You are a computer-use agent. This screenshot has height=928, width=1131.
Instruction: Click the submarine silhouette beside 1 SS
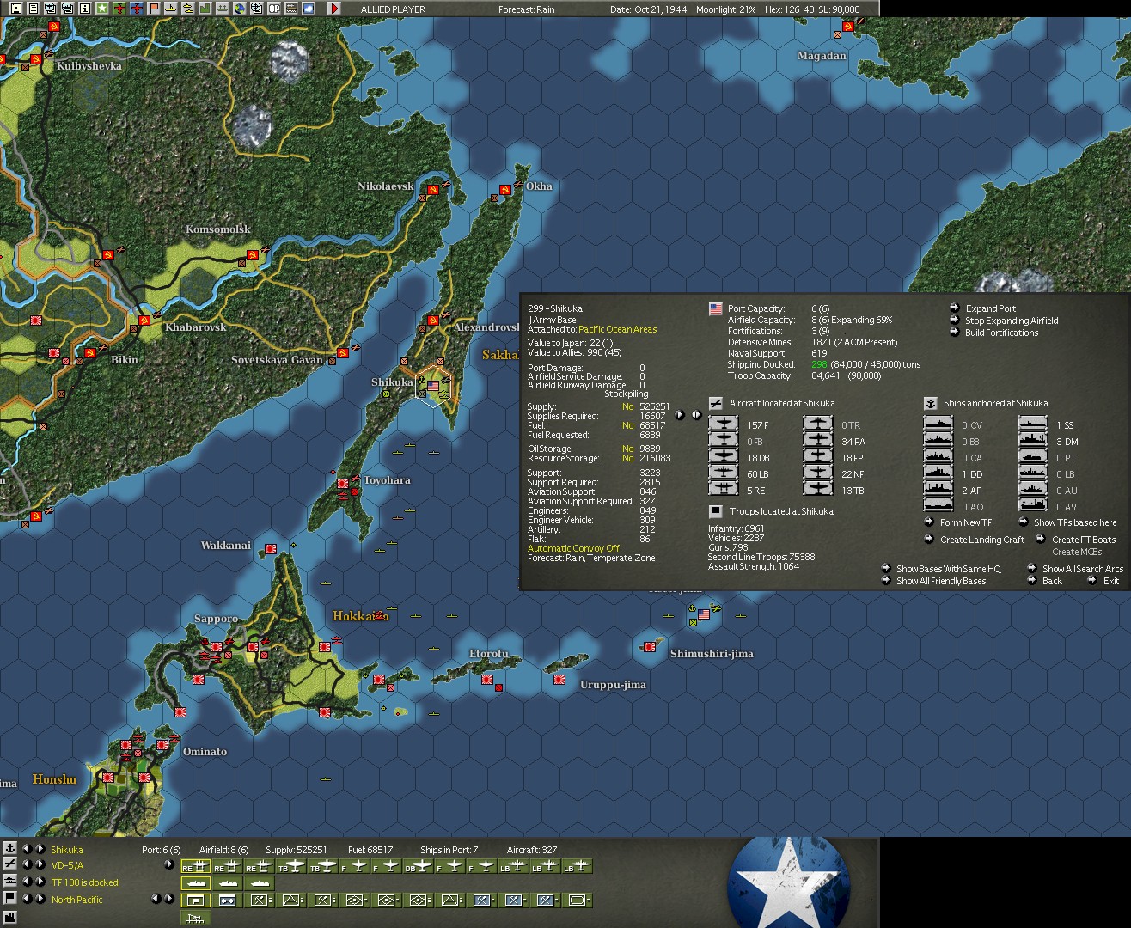(x=1033, y=424)
